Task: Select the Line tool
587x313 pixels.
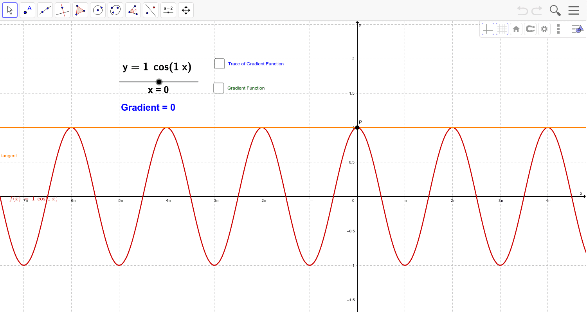Action: point(45,10)
